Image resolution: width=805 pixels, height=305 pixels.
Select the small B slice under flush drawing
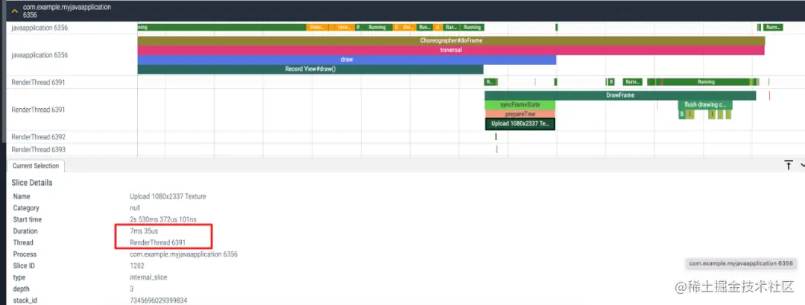pyautogui.click(x=682, y=115)
